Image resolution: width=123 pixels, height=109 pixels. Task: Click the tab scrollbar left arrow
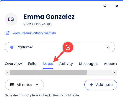tap(8, 72)
